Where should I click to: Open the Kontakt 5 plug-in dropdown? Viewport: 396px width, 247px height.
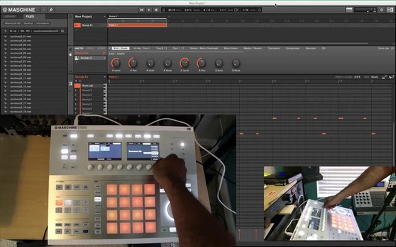pos(104,58)
